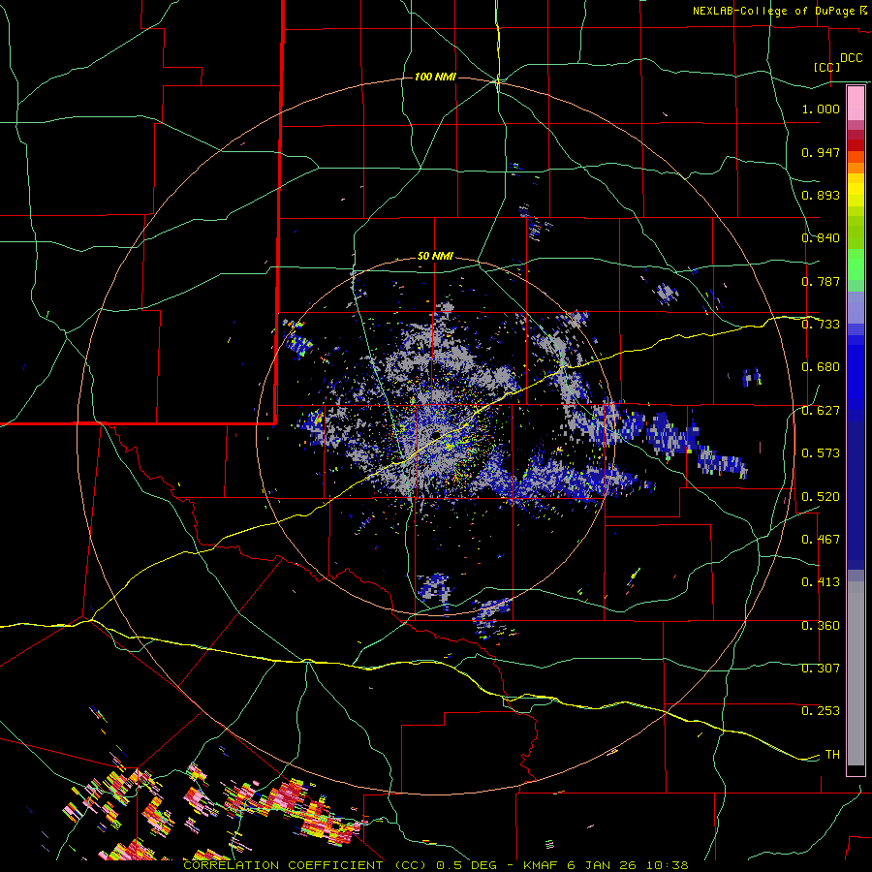Click the DCC label above the legend

[x=851, y=58]
